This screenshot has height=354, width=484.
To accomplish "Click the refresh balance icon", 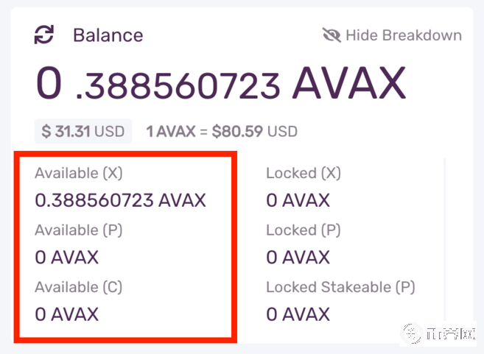I will tap(44, 35).
